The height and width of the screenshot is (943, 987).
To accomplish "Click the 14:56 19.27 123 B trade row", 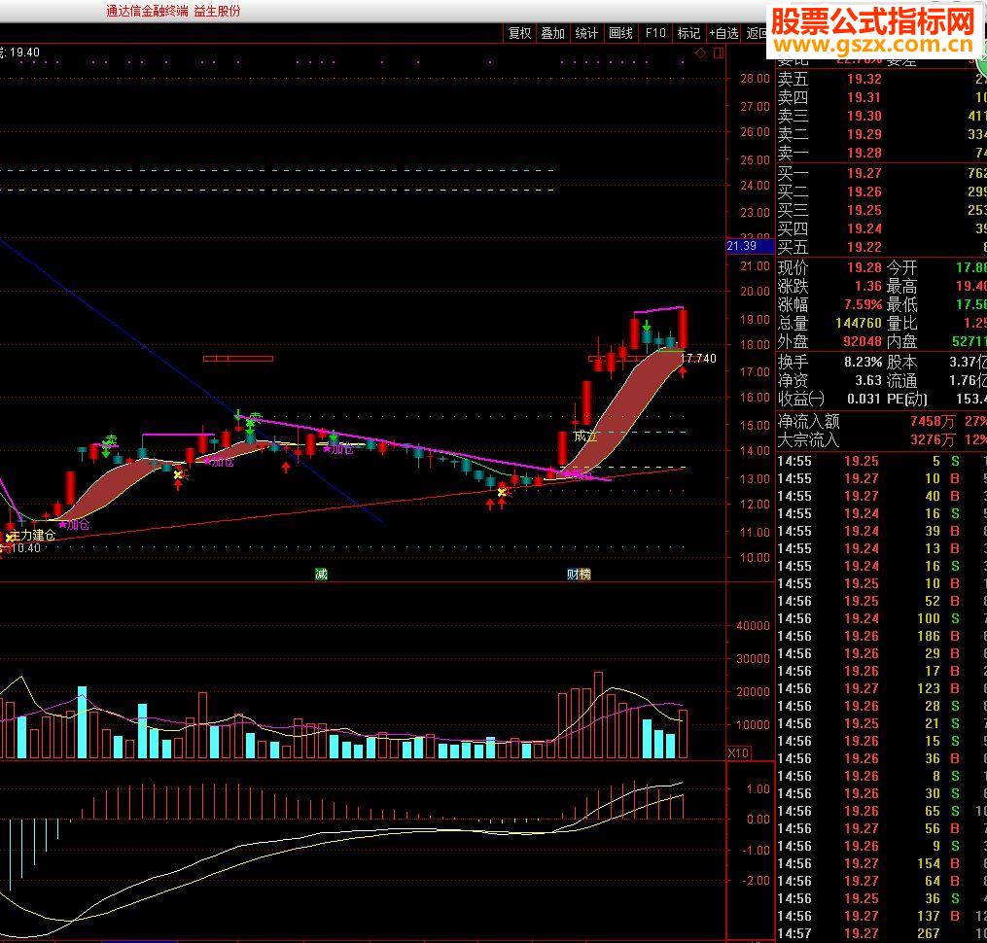I will click(881, 688).
